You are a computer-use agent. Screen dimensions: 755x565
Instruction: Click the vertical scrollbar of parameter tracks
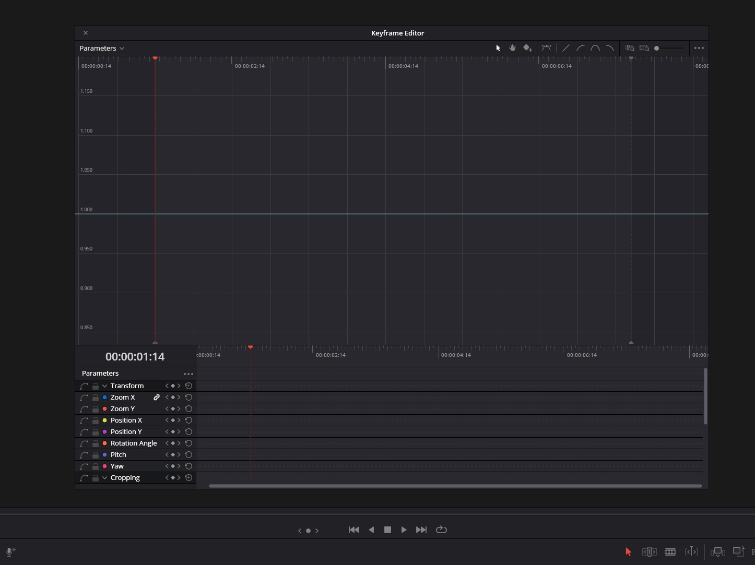(705, 396)
